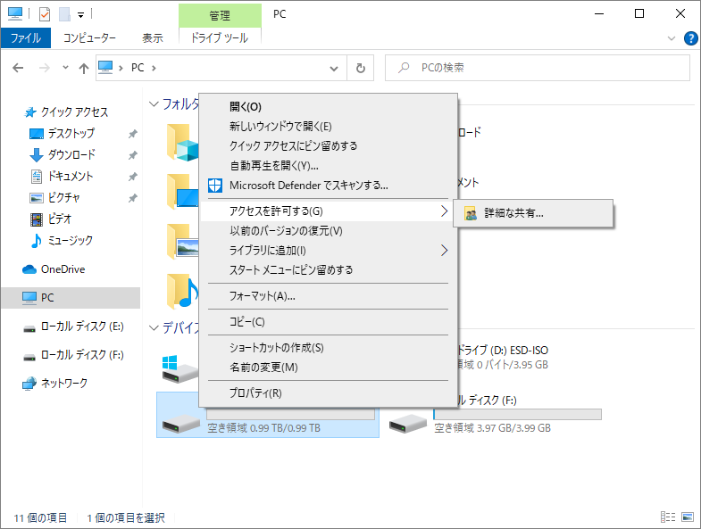This screenshot has height=529, width=701.
Task: Open the ドライブ ツール tab
Action: click(220, 38)
